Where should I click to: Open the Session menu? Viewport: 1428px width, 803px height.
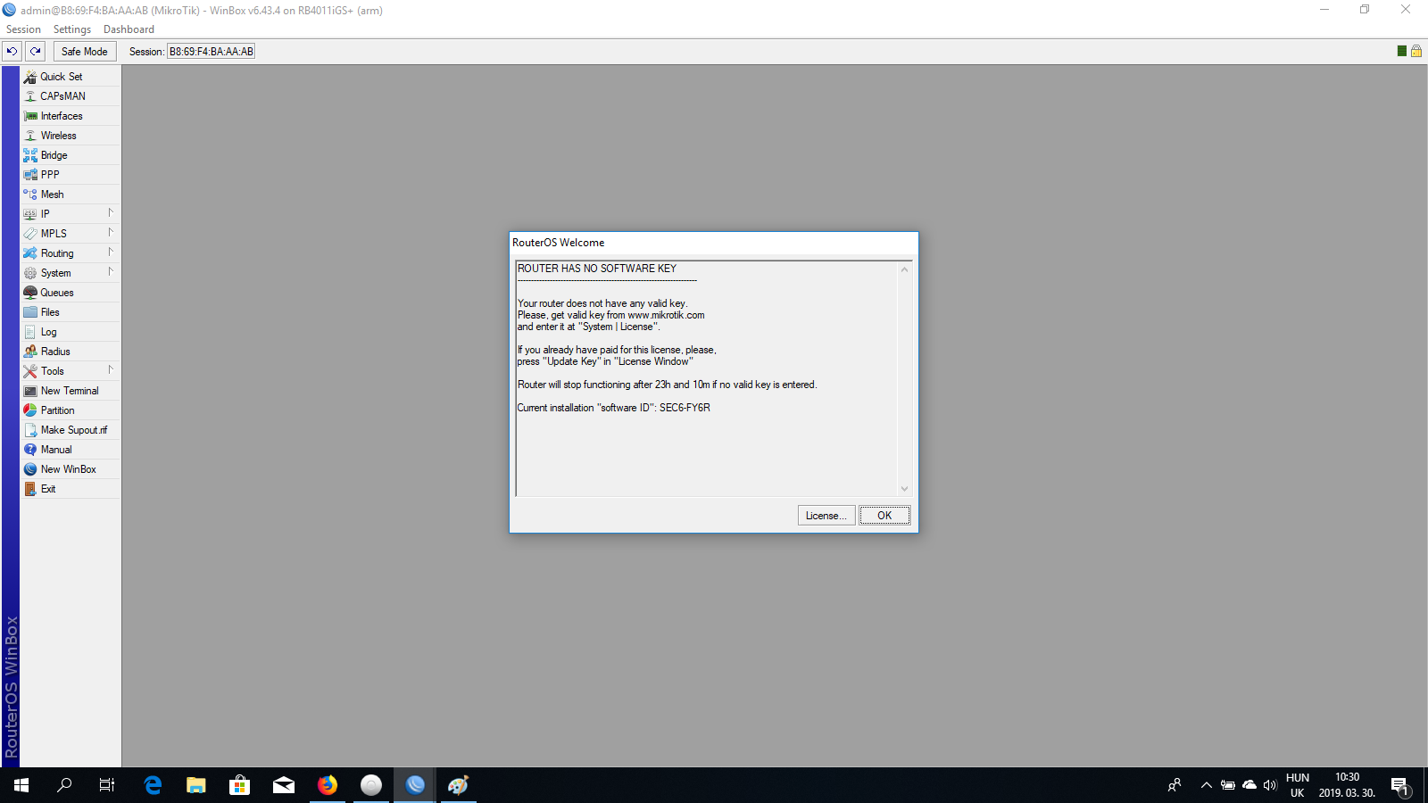click(x=23, y=29)
